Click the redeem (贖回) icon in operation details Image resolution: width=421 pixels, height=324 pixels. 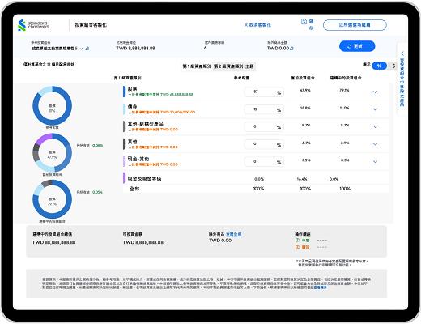pyautogui.click(x=298, y=247)
